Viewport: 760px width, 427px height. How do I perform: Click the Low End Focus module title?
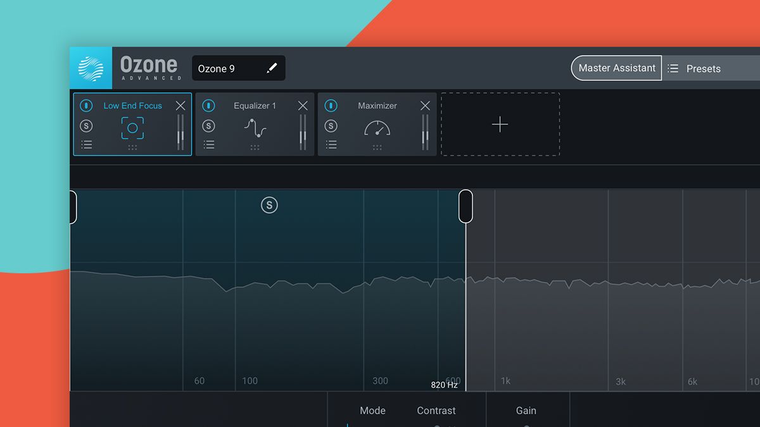click(x=132, y=106)
